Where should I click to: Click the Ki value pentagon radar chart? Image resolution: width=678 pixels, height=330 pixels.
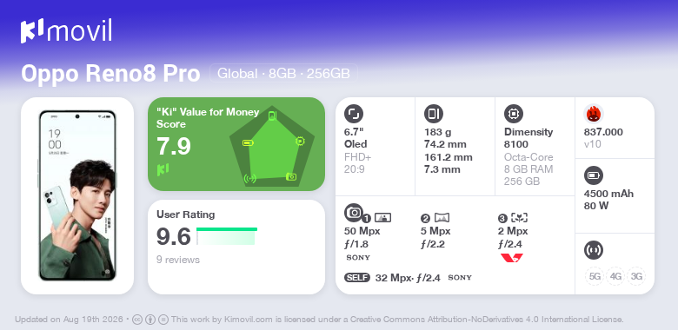(272, 147)
